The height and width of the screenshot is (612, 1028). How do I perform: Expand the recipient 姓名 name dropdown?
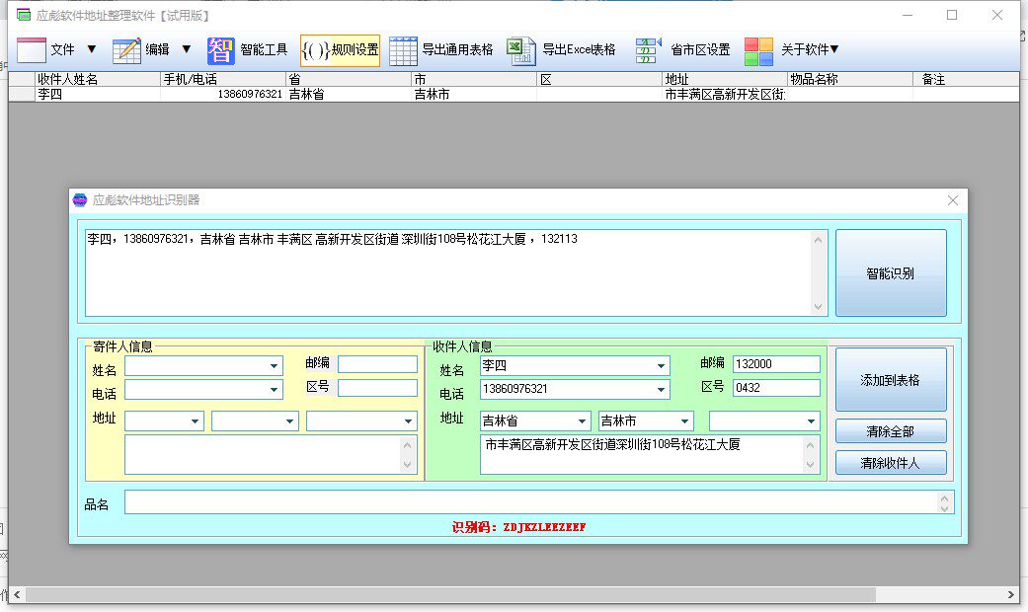(x=663, y=365)
